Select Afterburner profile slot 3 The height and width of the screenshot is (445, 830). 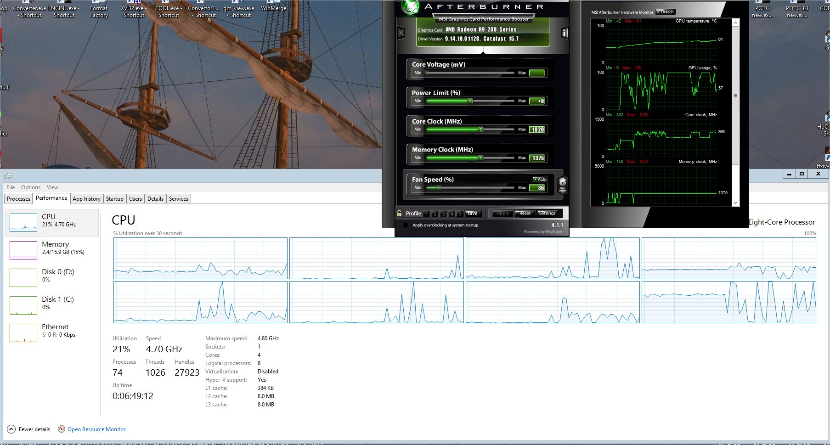coord(443,214)
